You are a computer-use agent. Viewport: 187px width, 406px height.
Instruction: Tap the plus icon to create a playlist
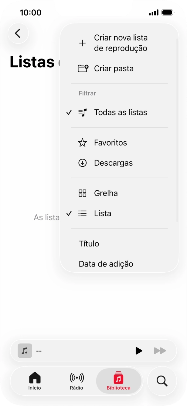point(82,43)
